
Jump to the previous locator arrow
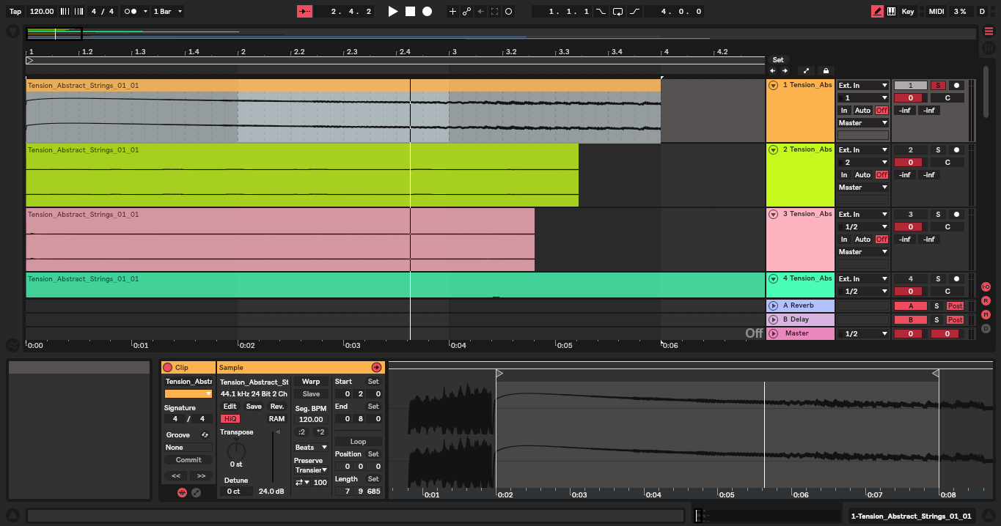[x=772, y=71]
